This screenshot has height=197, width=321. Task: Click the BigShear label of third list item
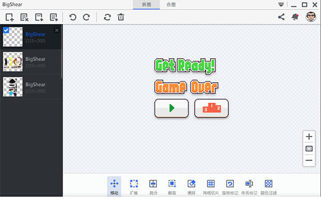[x=35, y=84]
